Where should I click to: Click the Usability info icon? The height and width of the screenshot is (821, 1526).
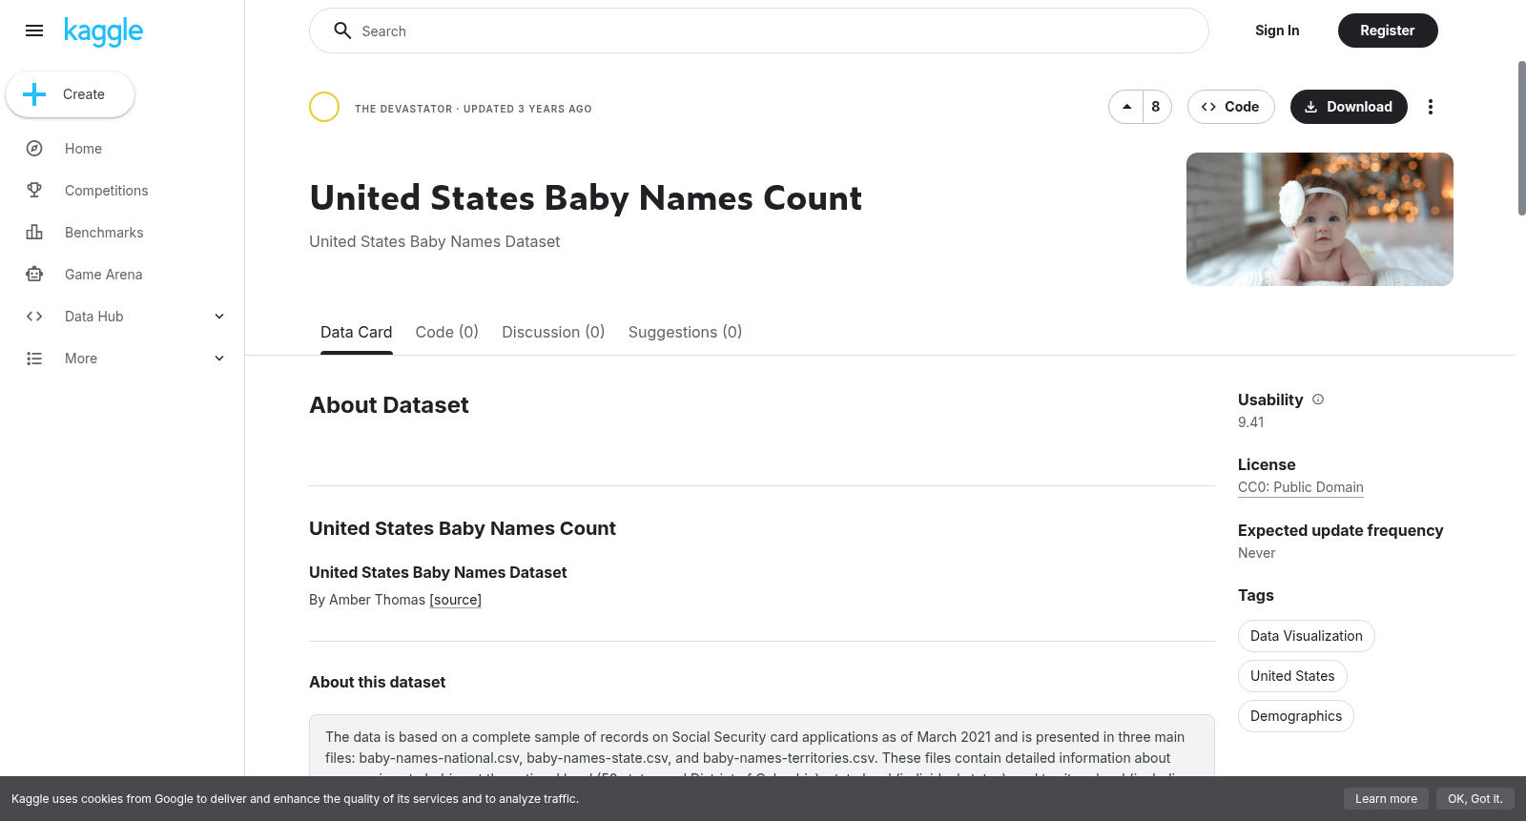[x=1318, y=400]
